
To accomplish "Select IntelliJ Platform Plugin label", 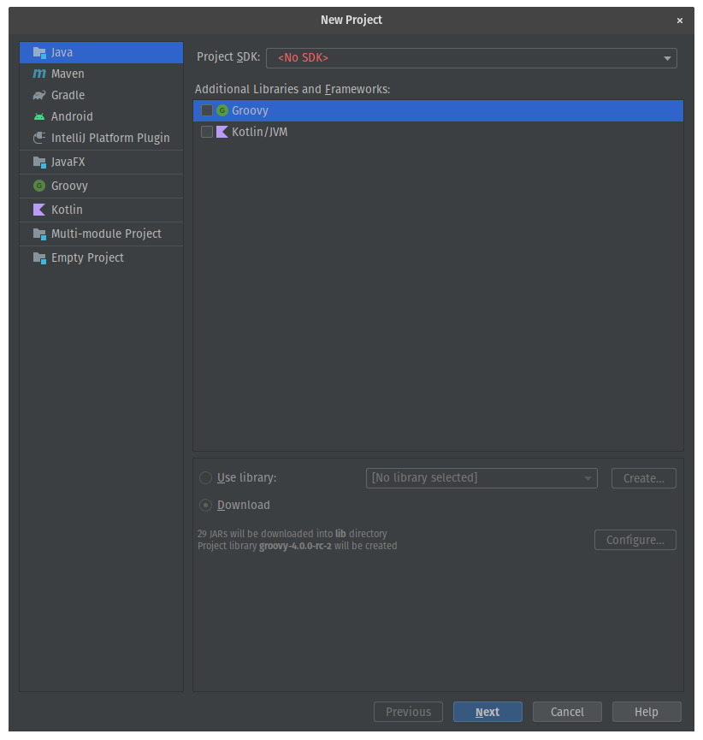I will click(x=110, y=138).
